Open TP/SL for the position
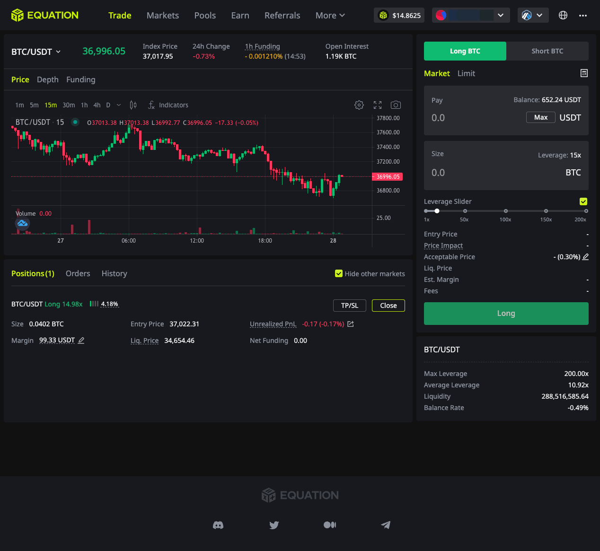 [x=350, y=306]
